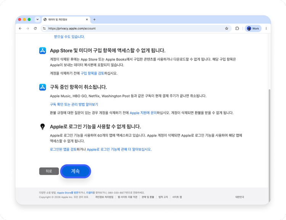Open the 구입 항목을 검토 link
286x220 pixels.
tap(92, 73)
